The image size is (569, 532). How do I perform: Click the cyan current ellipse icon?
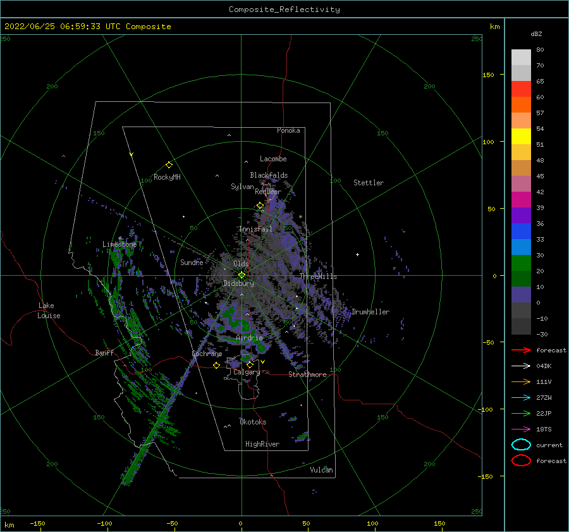pyautogui.click(x=521, y=445)
